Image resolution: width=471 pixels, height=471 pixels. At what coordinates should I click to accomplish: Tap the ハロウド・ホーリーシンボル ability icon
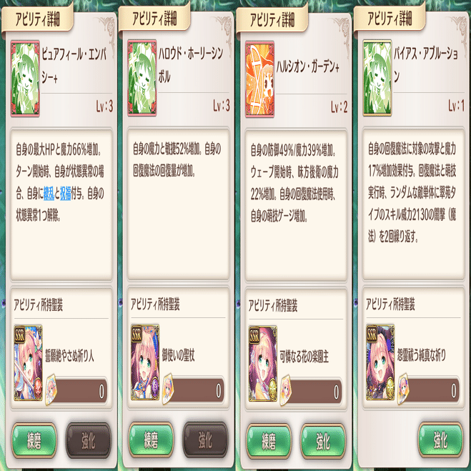point(142,78)
